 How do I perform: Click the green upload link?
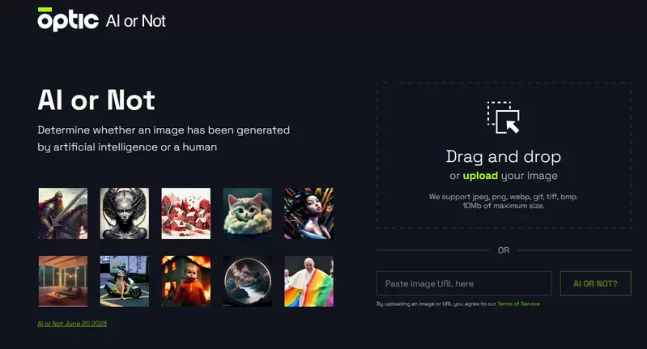480,176
